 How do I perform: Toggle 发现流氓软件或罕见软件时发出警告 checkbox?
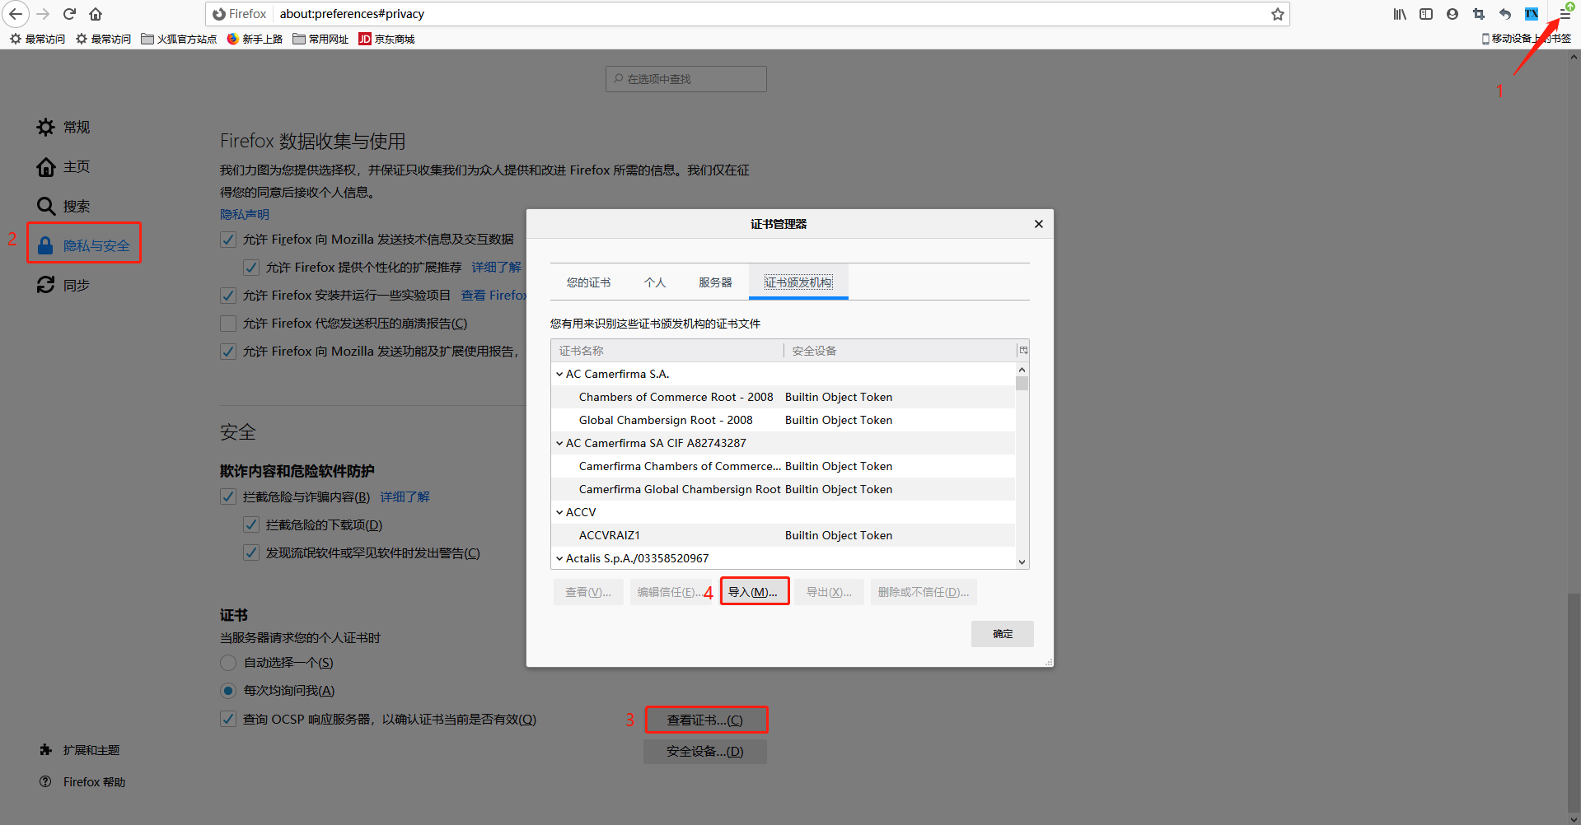251,552
